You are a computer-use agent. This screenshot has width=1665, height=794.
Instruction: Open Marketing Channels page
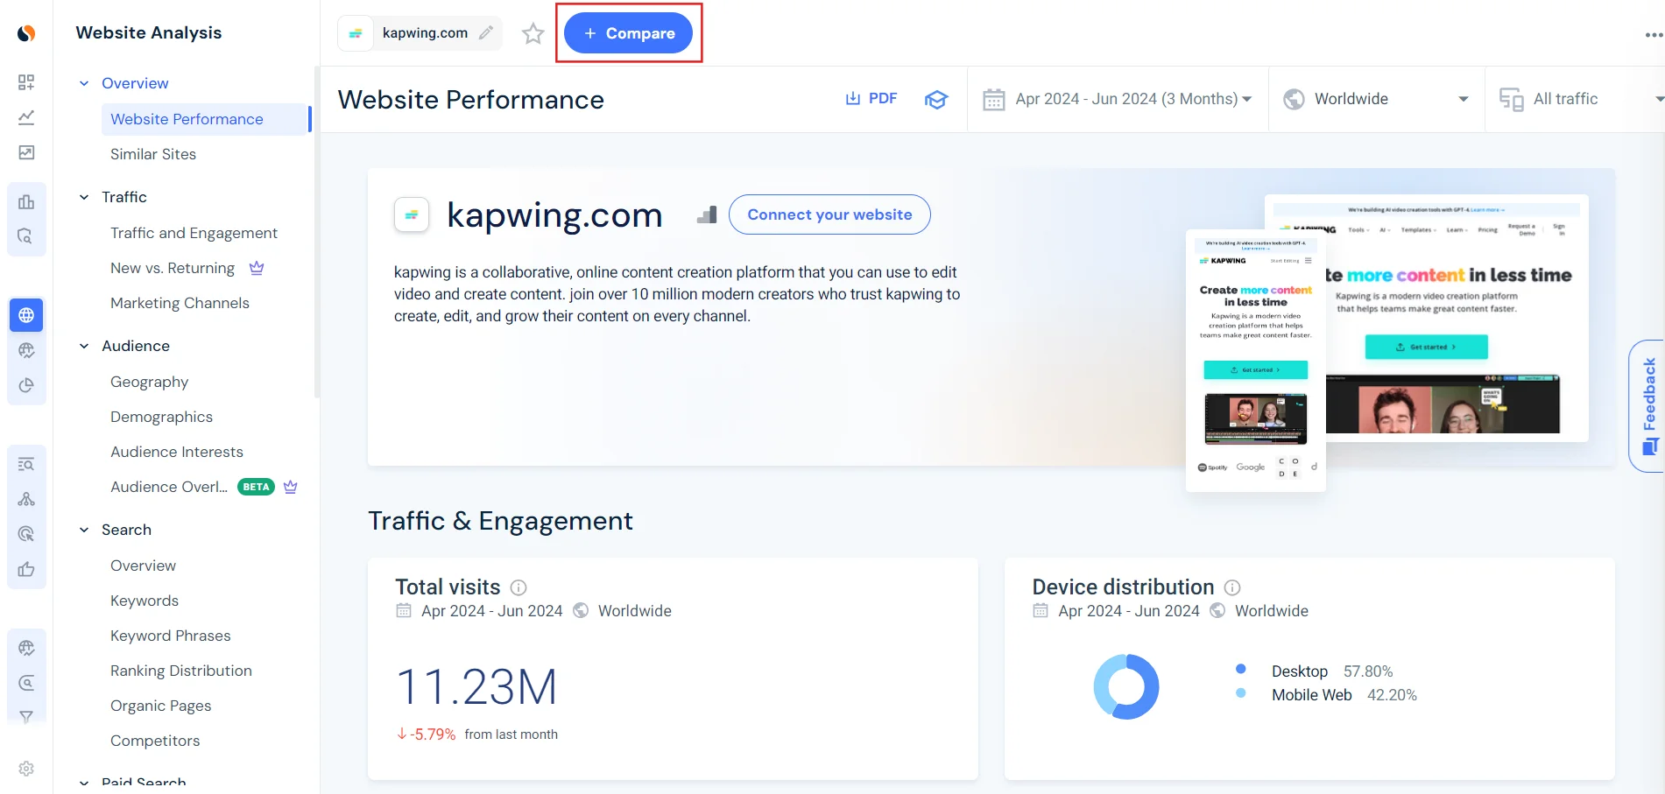tap(180, 303)
